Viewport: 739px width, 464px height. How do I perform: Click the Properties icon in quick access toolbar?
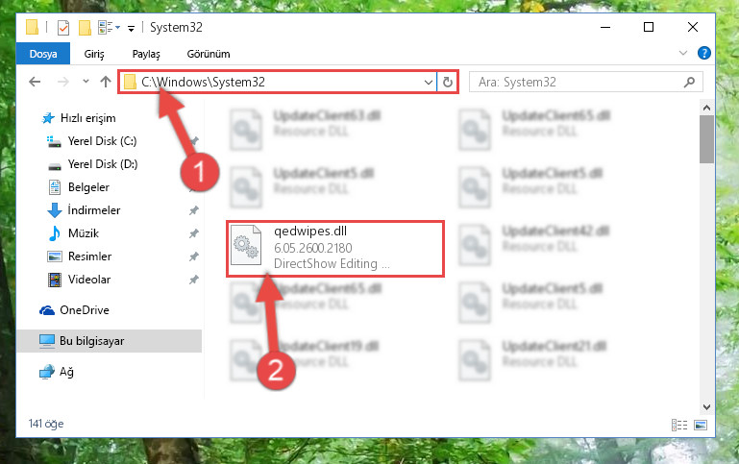[63, 28]
